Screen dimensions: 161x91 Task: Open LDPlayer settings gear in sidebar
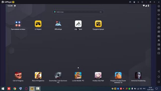point(159,6)
